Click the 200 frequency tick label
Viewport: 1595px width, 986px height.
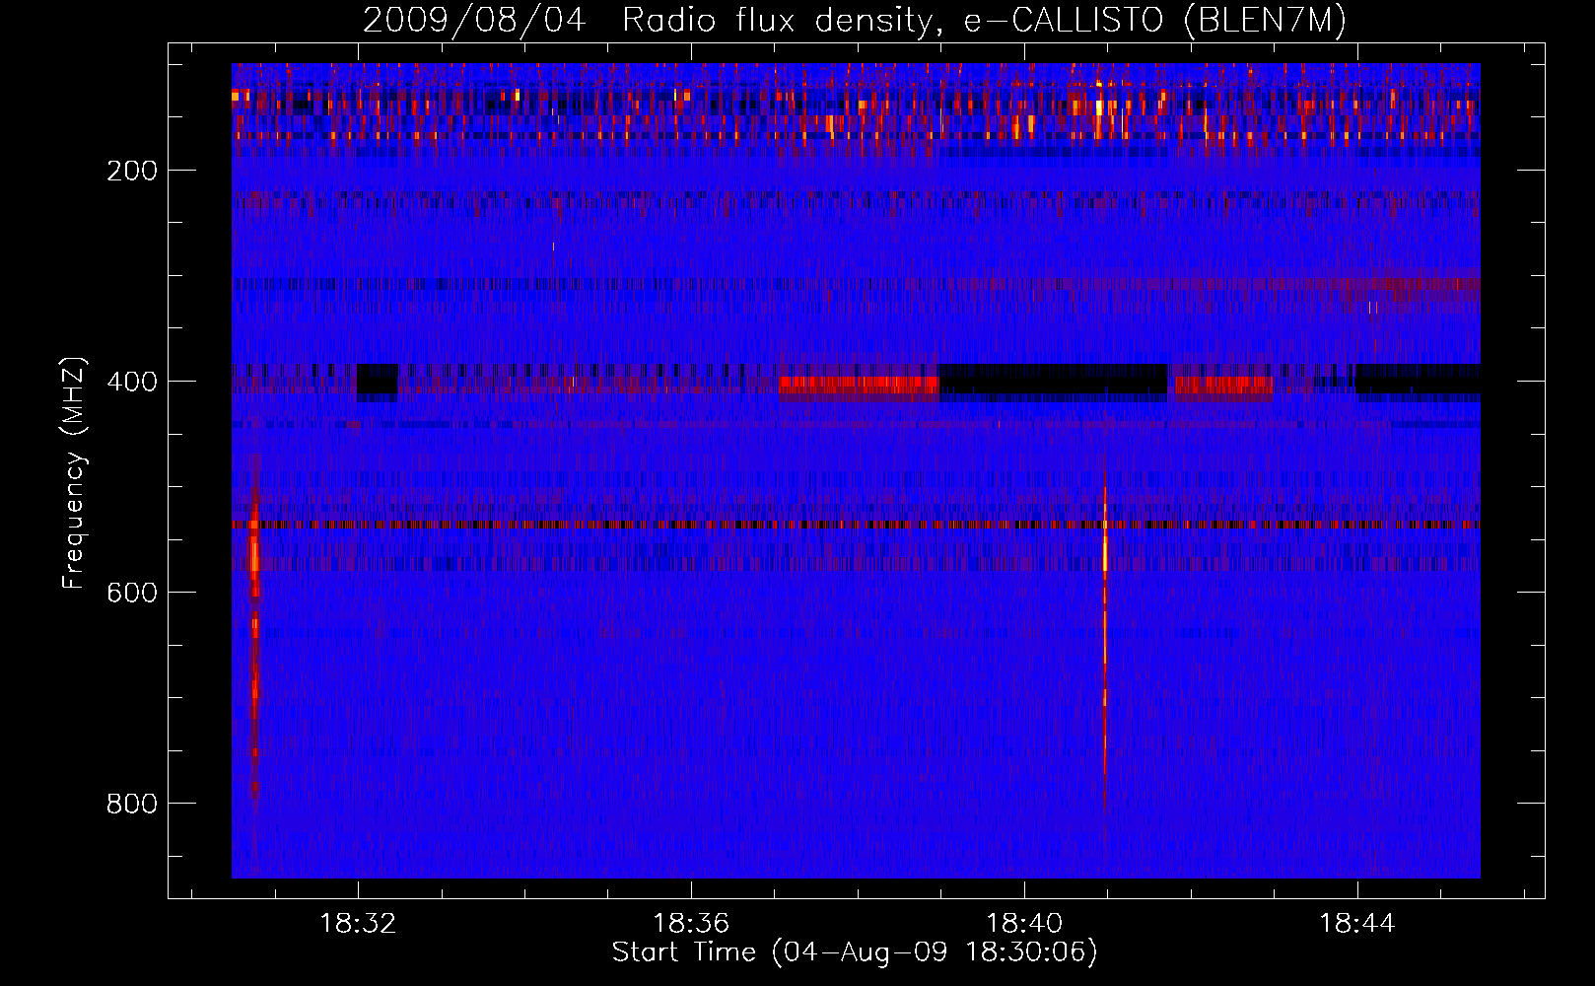(x=132, y=171)
